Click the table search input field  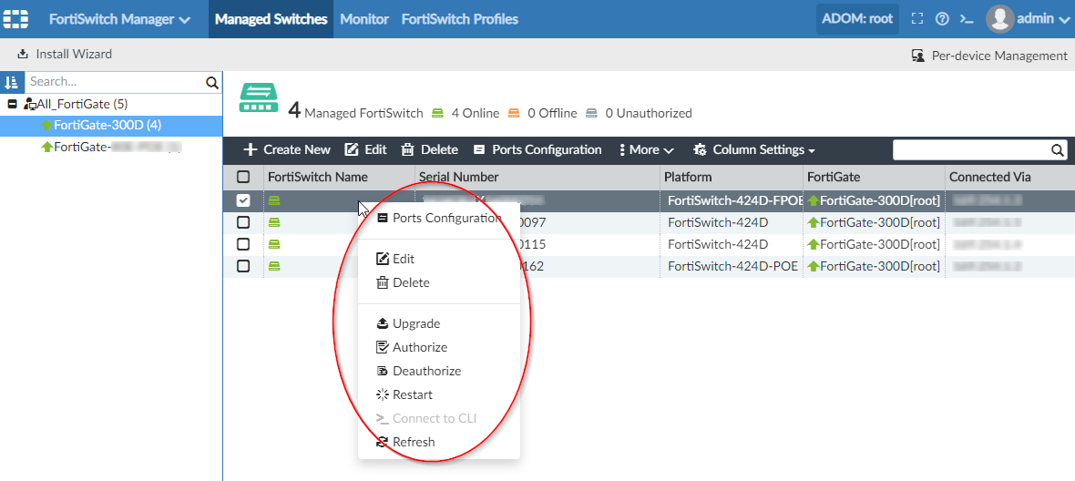pyautogui.click(x=970, y=150)
